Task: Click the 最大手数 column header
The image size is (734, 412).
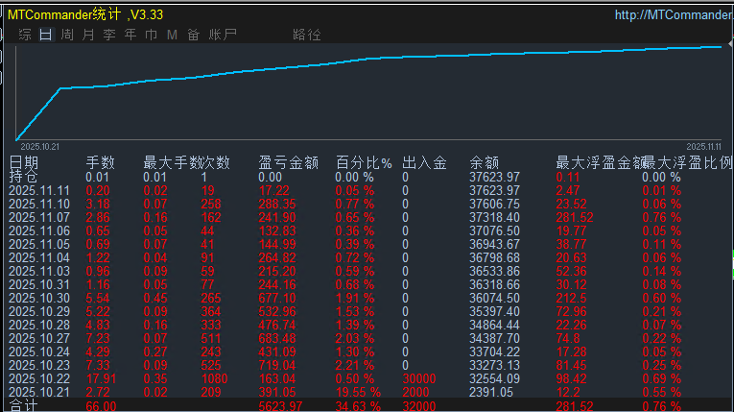Action: tap(172, 163)
